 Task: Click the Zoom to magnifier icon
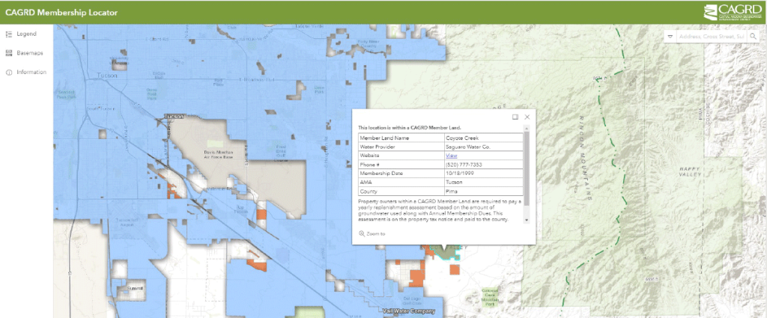(362, 233)
